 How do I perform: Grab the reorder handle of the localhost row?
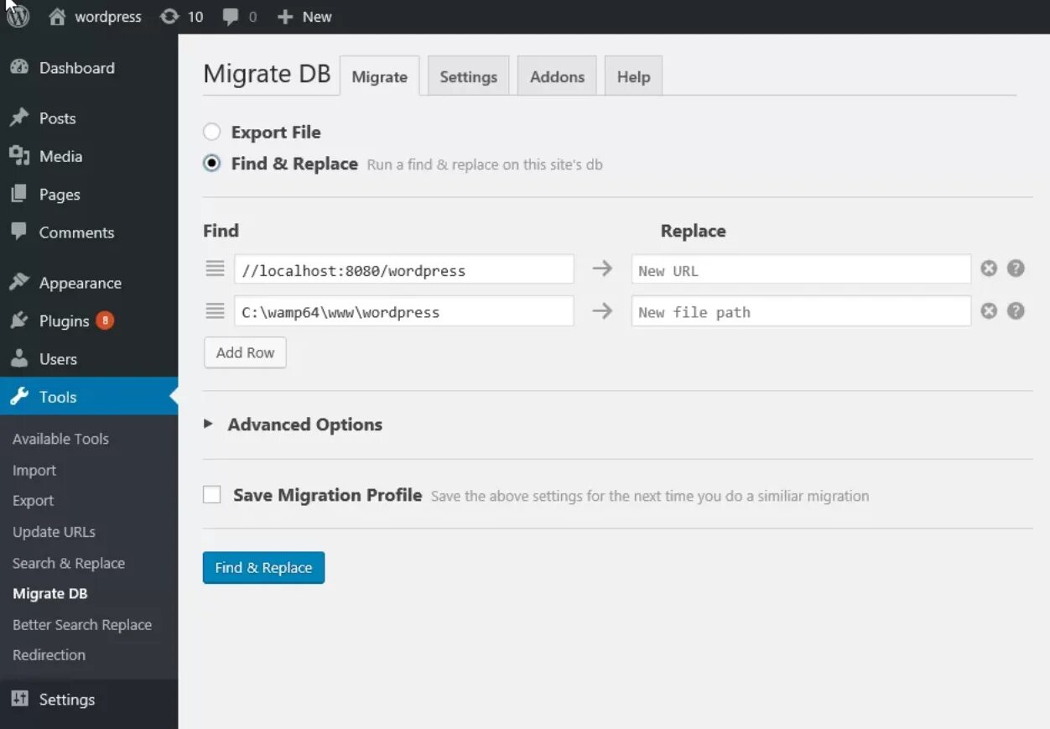pyautogui.click(x=216, y=268)
